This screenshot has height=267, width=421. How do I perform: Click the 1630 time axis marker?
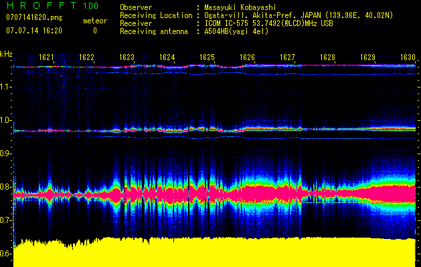coord(408,57)
